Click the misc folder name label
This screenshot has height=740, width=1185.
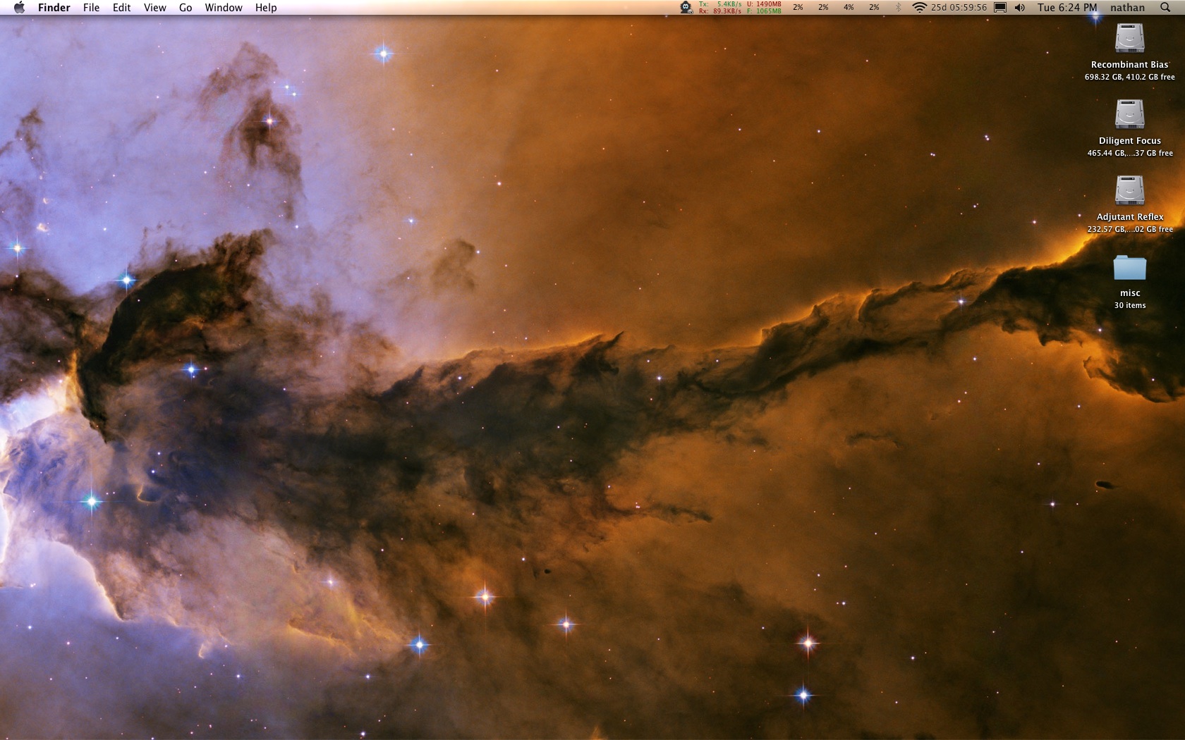(x=1130, y=293)
